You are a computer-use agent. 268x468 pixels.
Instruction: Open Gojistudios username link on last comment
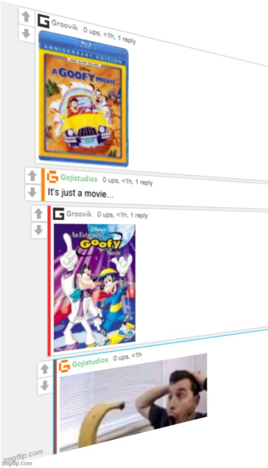(90, 362)
